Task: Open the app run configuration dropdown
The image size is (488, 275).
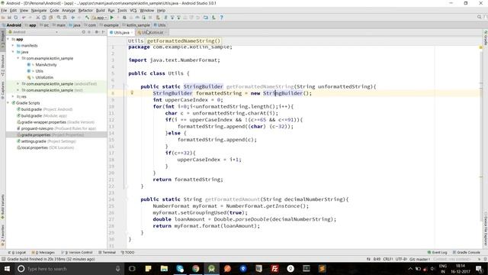Action: tap(100, 18)
